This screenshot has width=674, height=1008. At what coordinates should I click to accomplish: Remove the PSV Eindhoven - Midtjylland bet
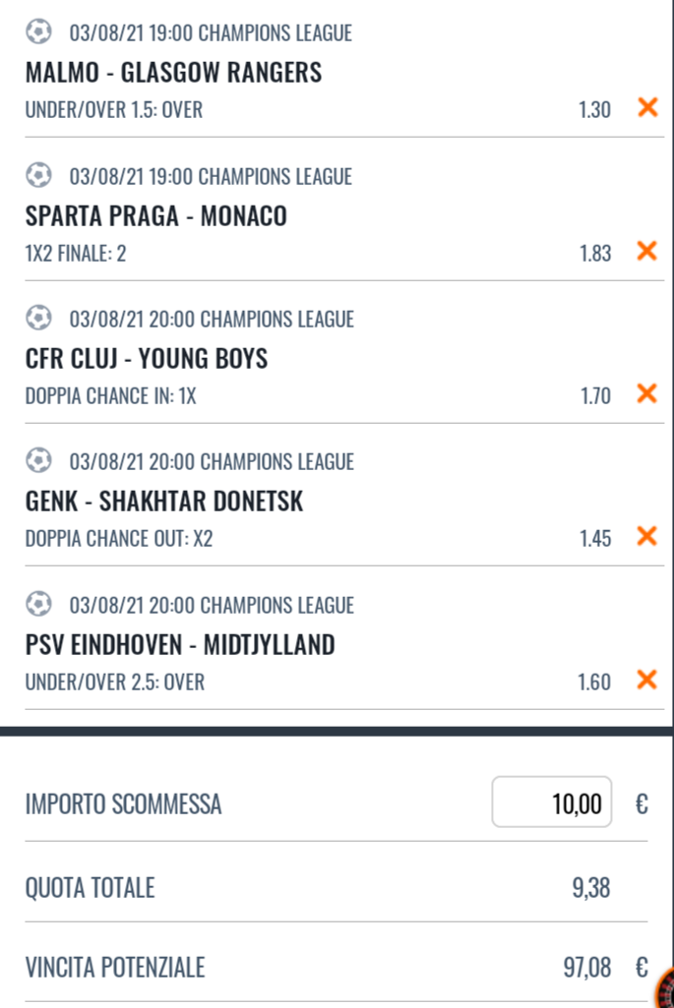pos(647,680)
